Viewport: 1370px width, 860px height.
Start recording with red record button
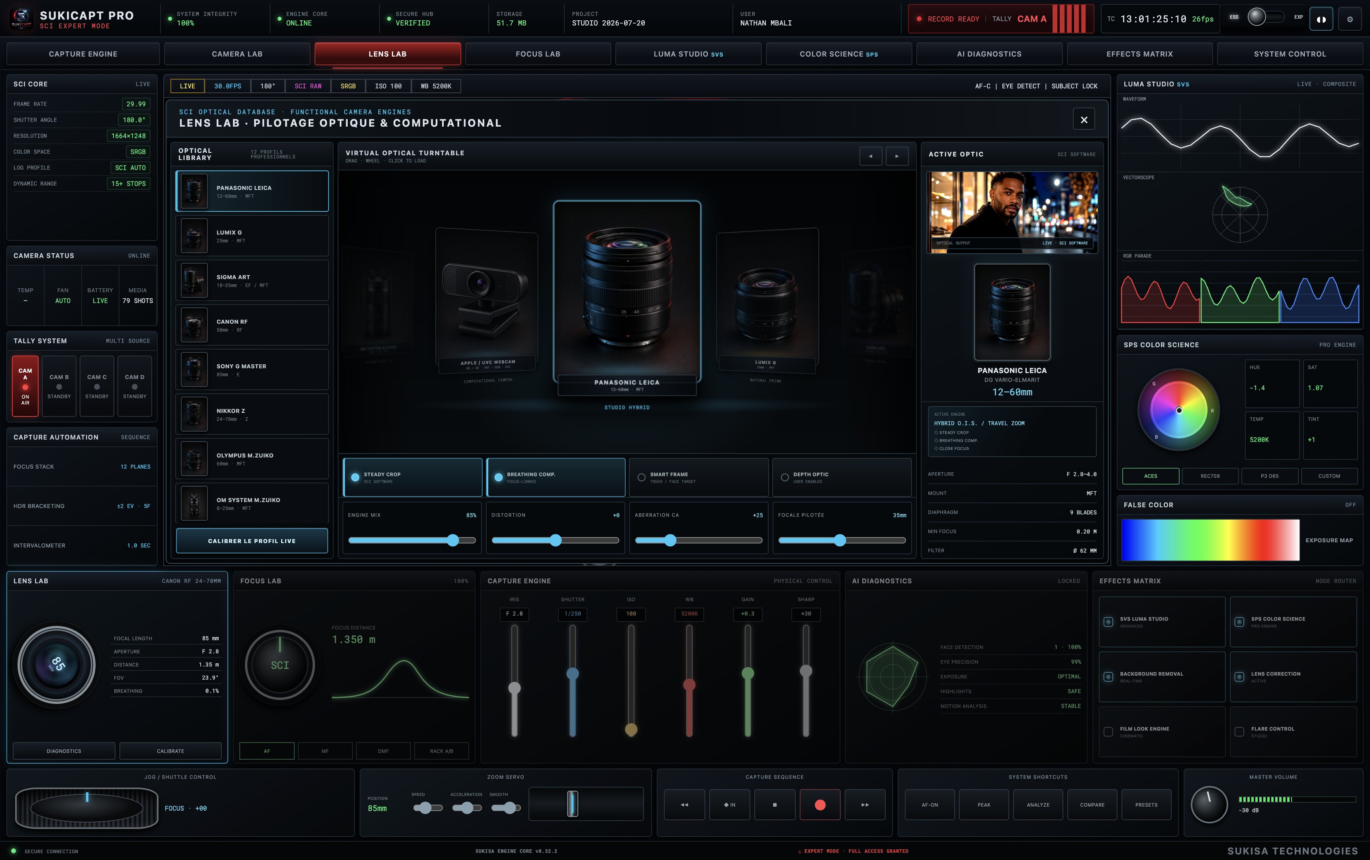pyautogui.click(x=820, y=804)
